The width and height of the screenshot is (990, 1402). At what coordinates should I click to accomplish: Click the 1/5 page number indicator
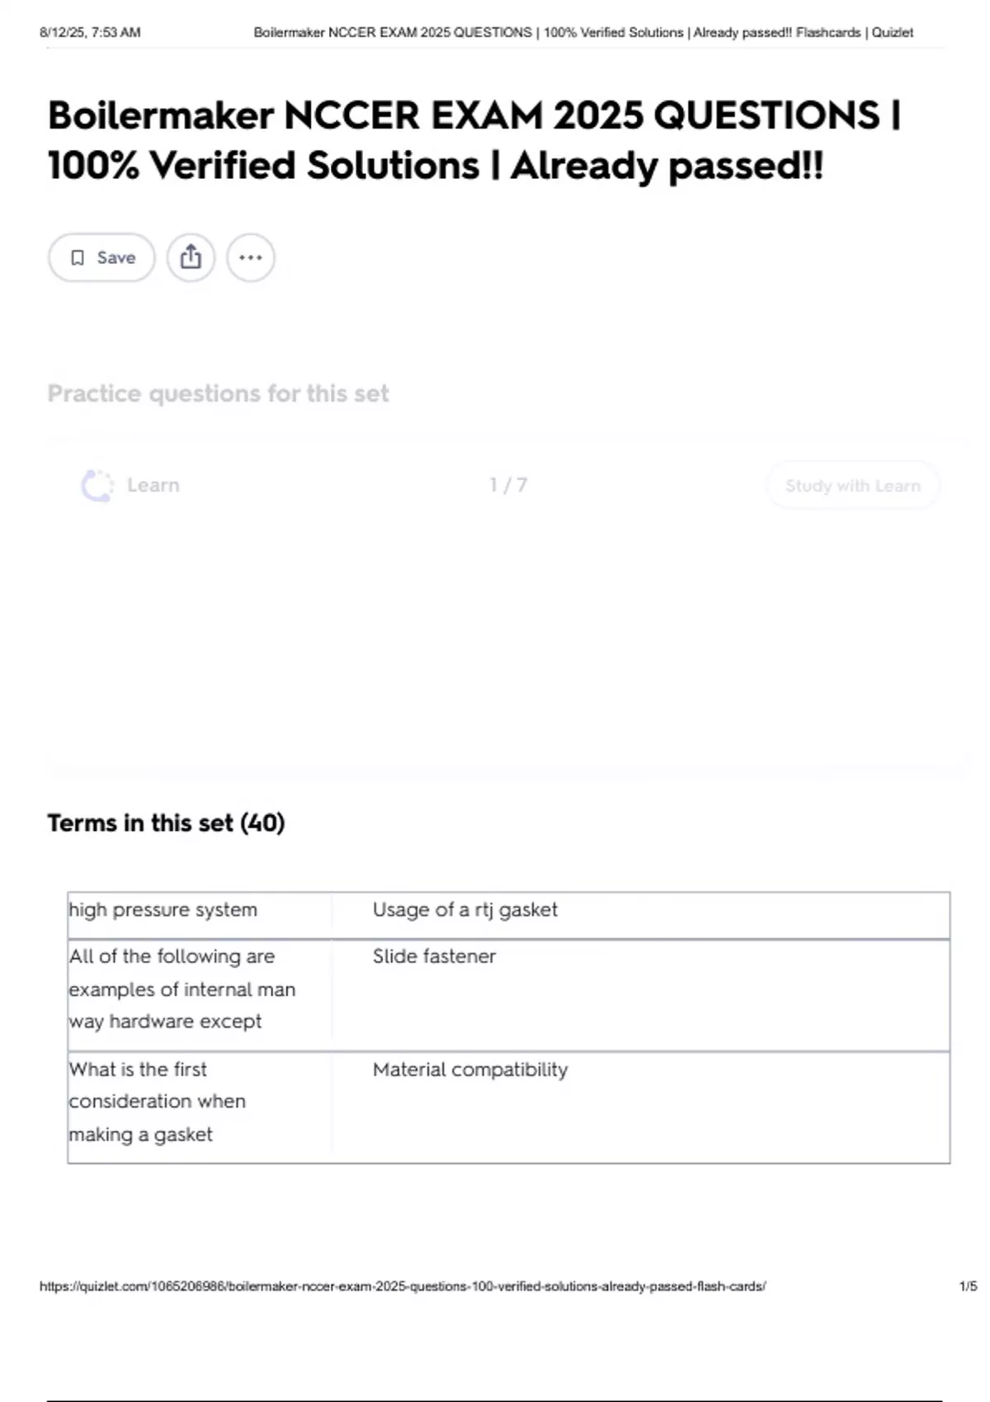tap(968, 1286)
